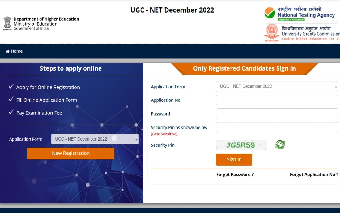Open the Forgot Password link

tap(235, 174)
